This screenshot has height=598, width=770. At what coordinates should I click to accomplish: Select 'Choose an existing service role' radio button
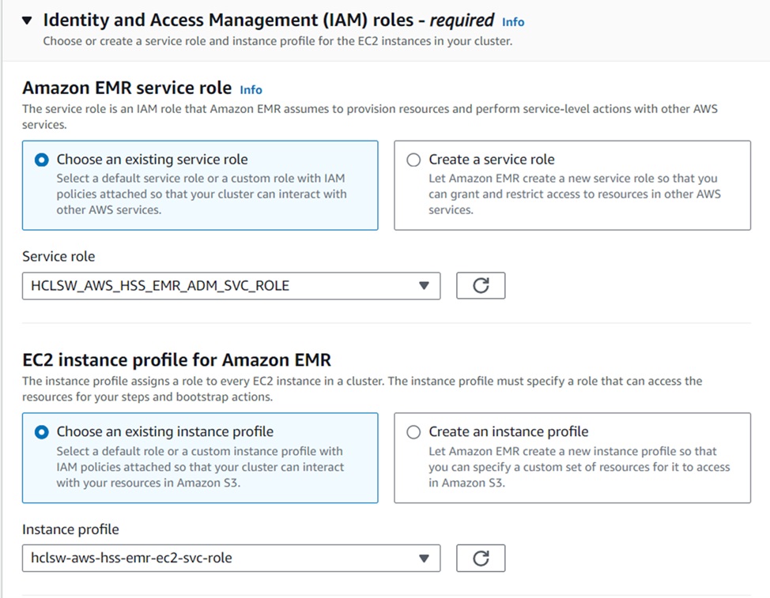[x=42, y=160]
